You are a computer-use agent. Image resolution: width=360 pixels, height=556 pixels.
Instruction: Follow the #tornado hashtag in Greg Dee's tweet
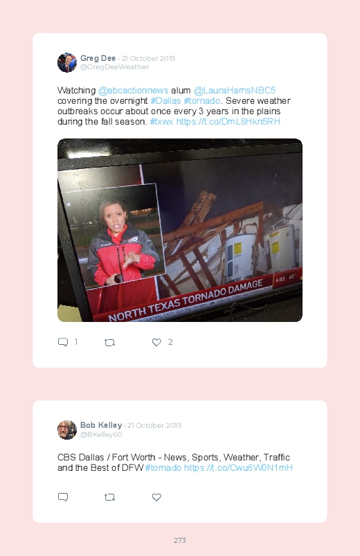tap(202, 100)
